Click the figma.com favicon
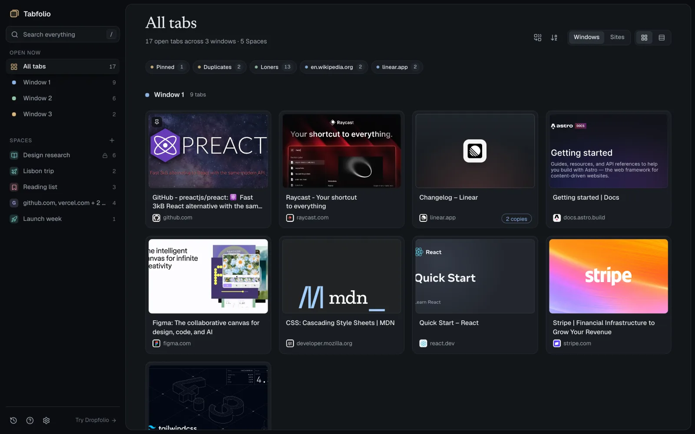 [x=156, y=343]
